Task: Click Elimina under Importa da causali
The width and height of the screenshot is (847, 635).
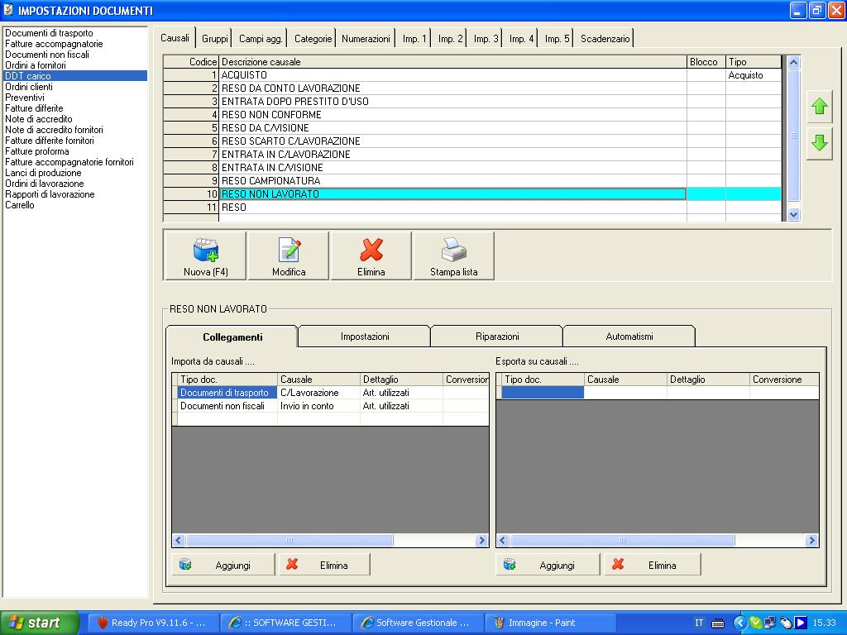Action: 323,565
